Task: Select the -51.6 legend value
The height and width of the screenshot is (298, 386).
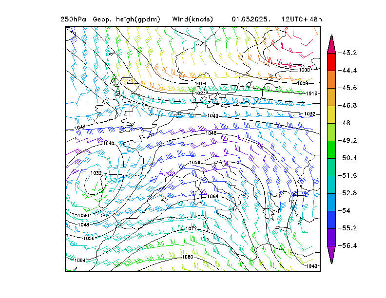Action: click(x=347, y=176)
